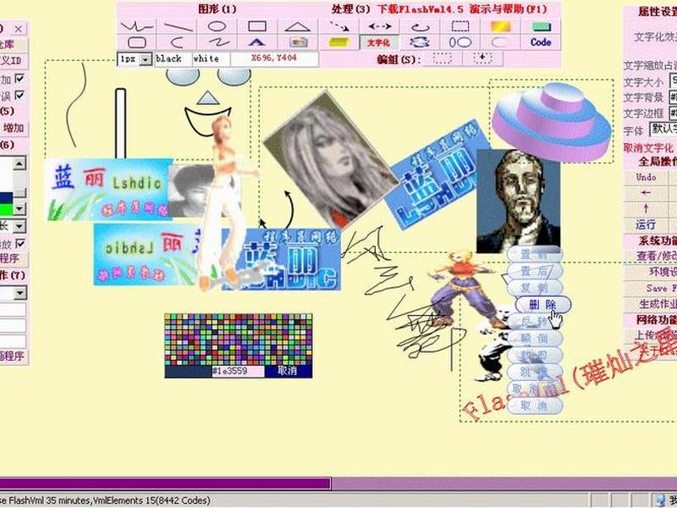Open the Code view button
The width and height of the screenshot is (677, 508).
[x=541, y=42]
